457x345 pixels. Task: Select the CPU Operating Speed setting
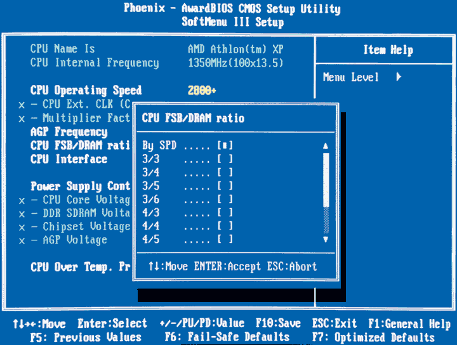(86, 90)
